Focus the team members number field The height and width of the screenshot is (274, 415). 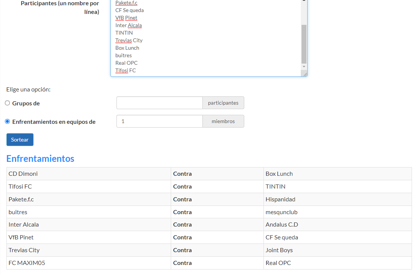coord(159,121)
